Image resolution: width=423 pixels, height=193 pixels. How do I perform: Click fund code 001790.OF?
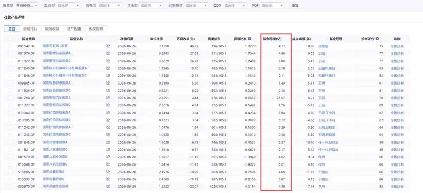(27, 98)
